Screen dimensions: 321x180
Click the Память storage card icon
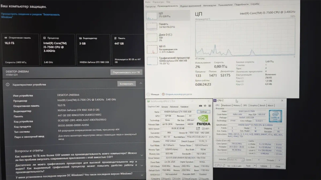pyautogui.click(x=115, y=38)
